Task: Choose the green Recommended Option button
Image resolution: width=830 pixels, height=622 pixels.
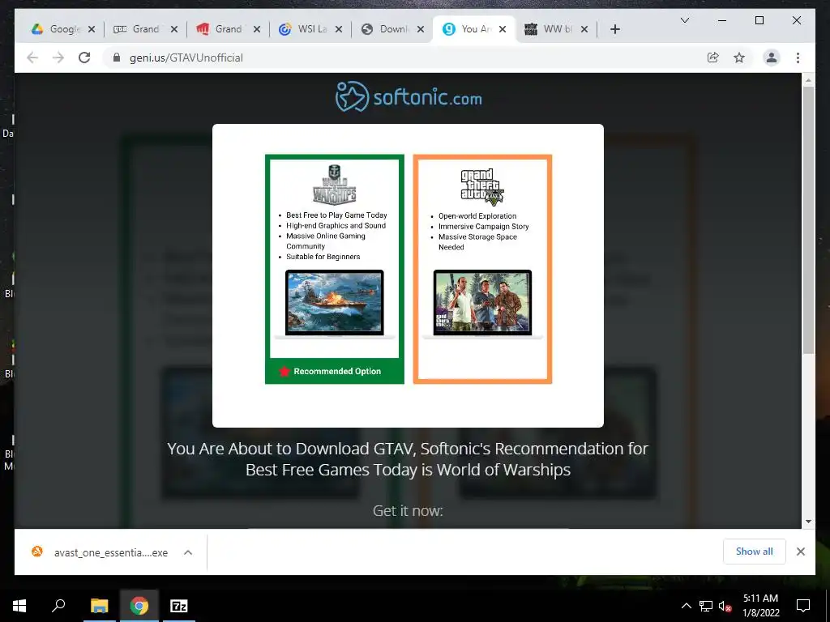Action: (335, 371)
